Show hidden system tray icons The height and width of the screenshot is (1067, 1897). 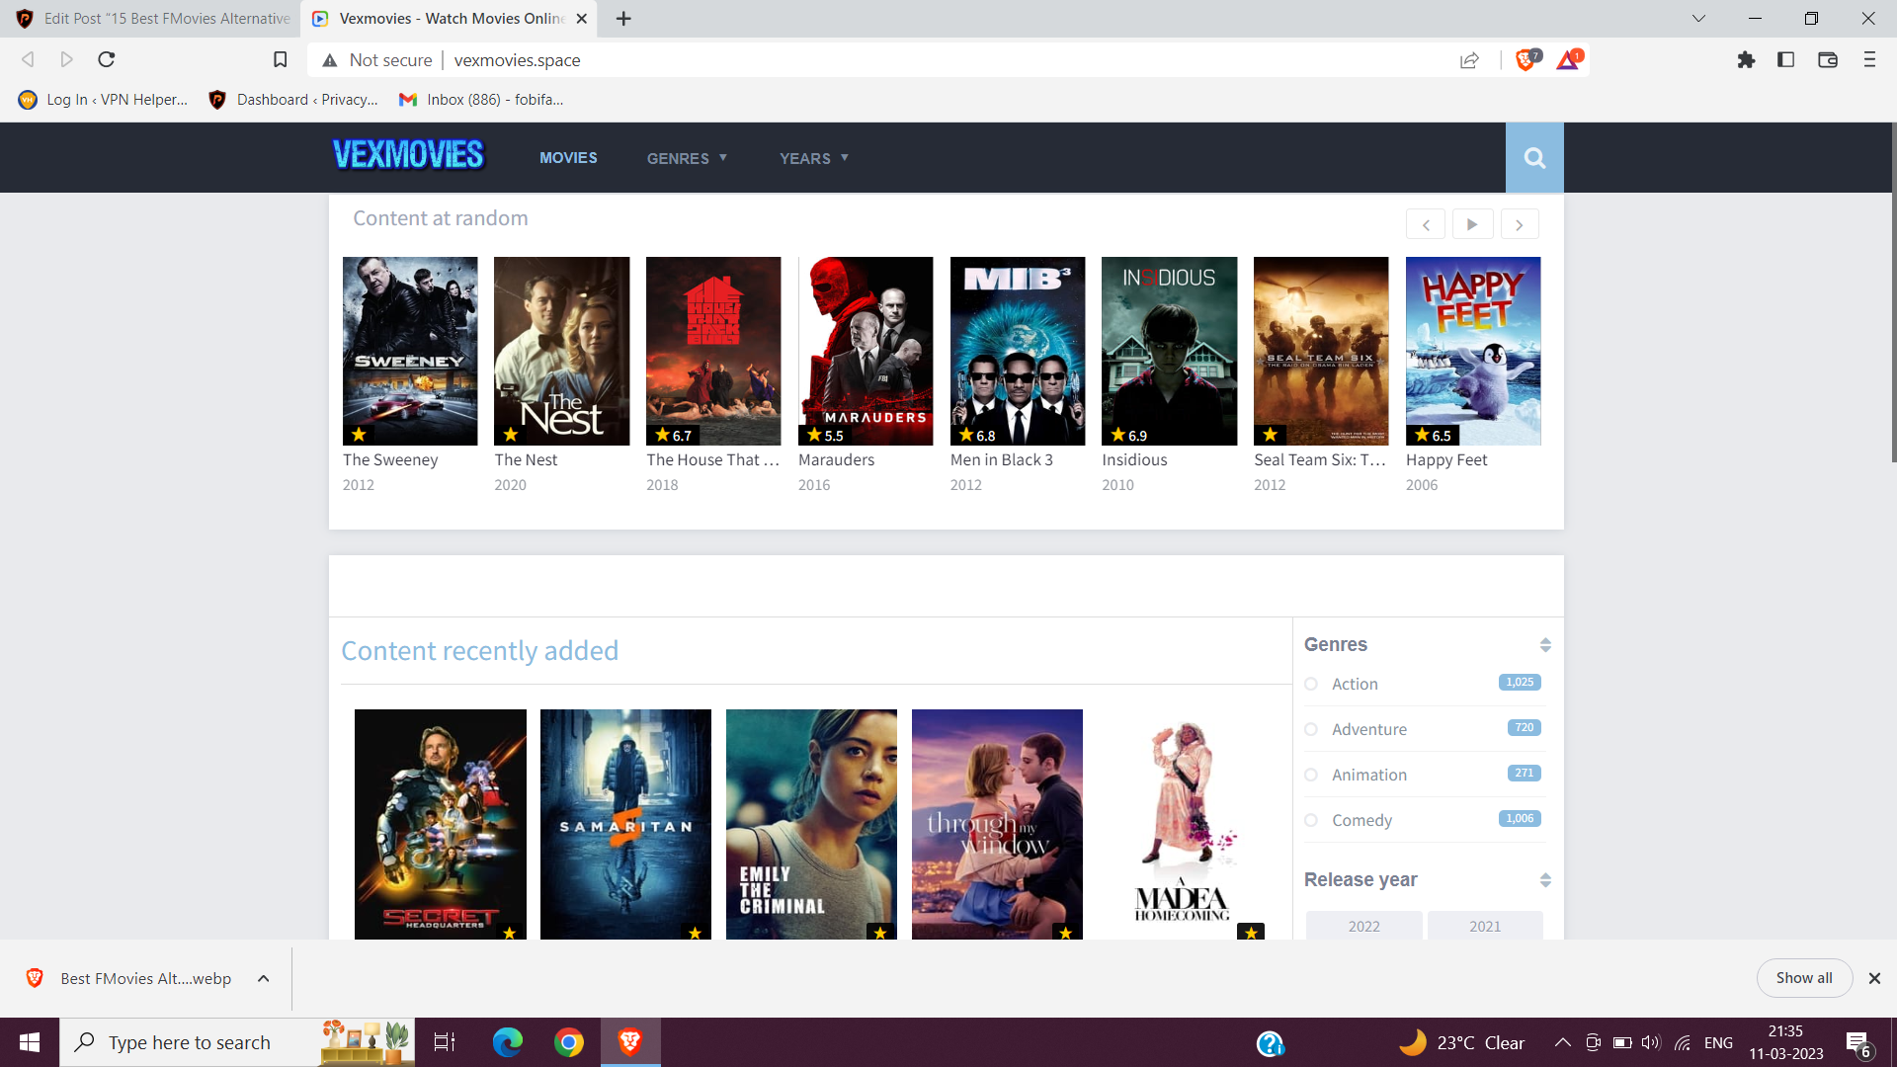coord(1563,1042)
